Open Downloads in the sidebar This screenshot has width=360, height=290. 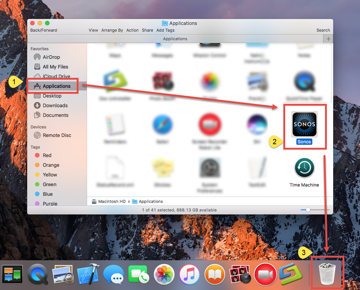click(x=54, y=105)
